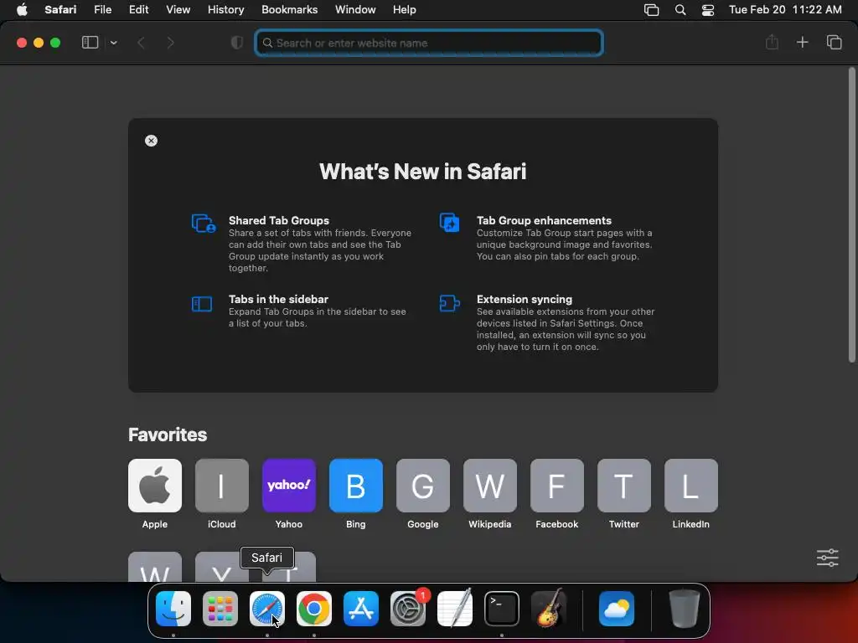Open the File menu
The image size is (858, 643).
pyautogui.click(x=102, y=9)
